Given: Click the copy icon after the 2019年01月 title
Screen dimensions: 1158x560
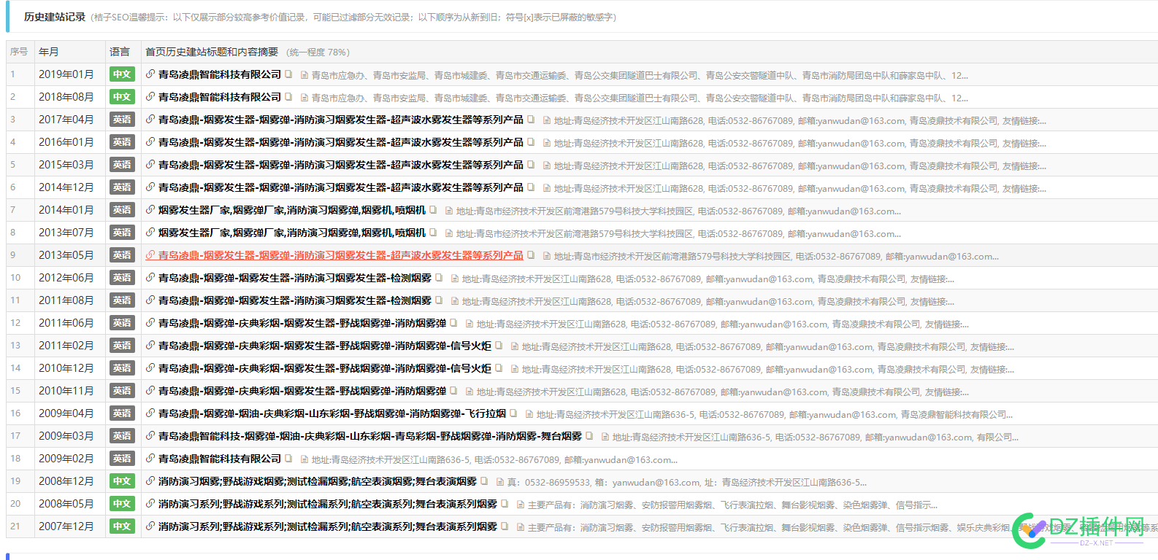Looking at the screenshot, I should pos(288,74).
